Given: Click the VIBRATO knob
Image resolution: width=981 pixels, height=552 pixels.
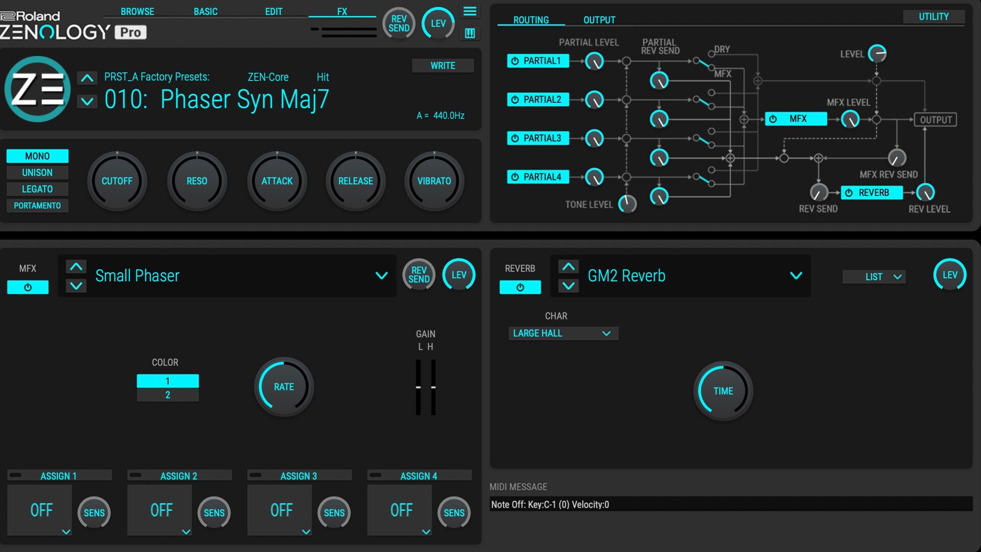Looking at the screenshot, I should point(434,181).
